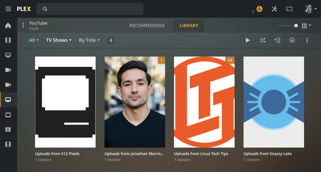321x172 pixels.
Task: Click unwatched badge 19 on Linus Tech Tips
Action: [230, 60]
